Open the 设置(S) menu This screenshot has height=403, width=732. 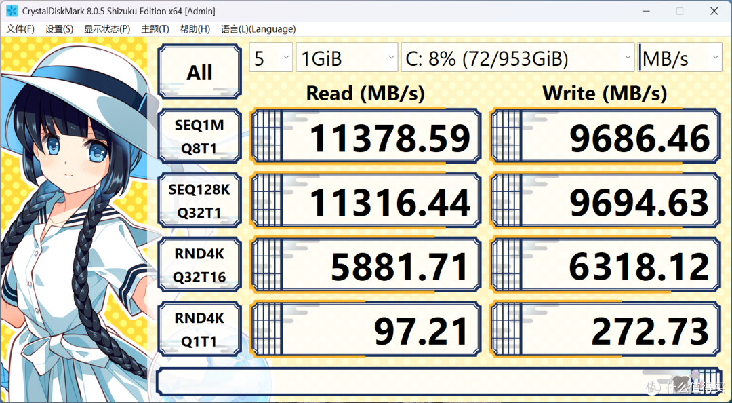pyautogui.click(x=59, y=29)
